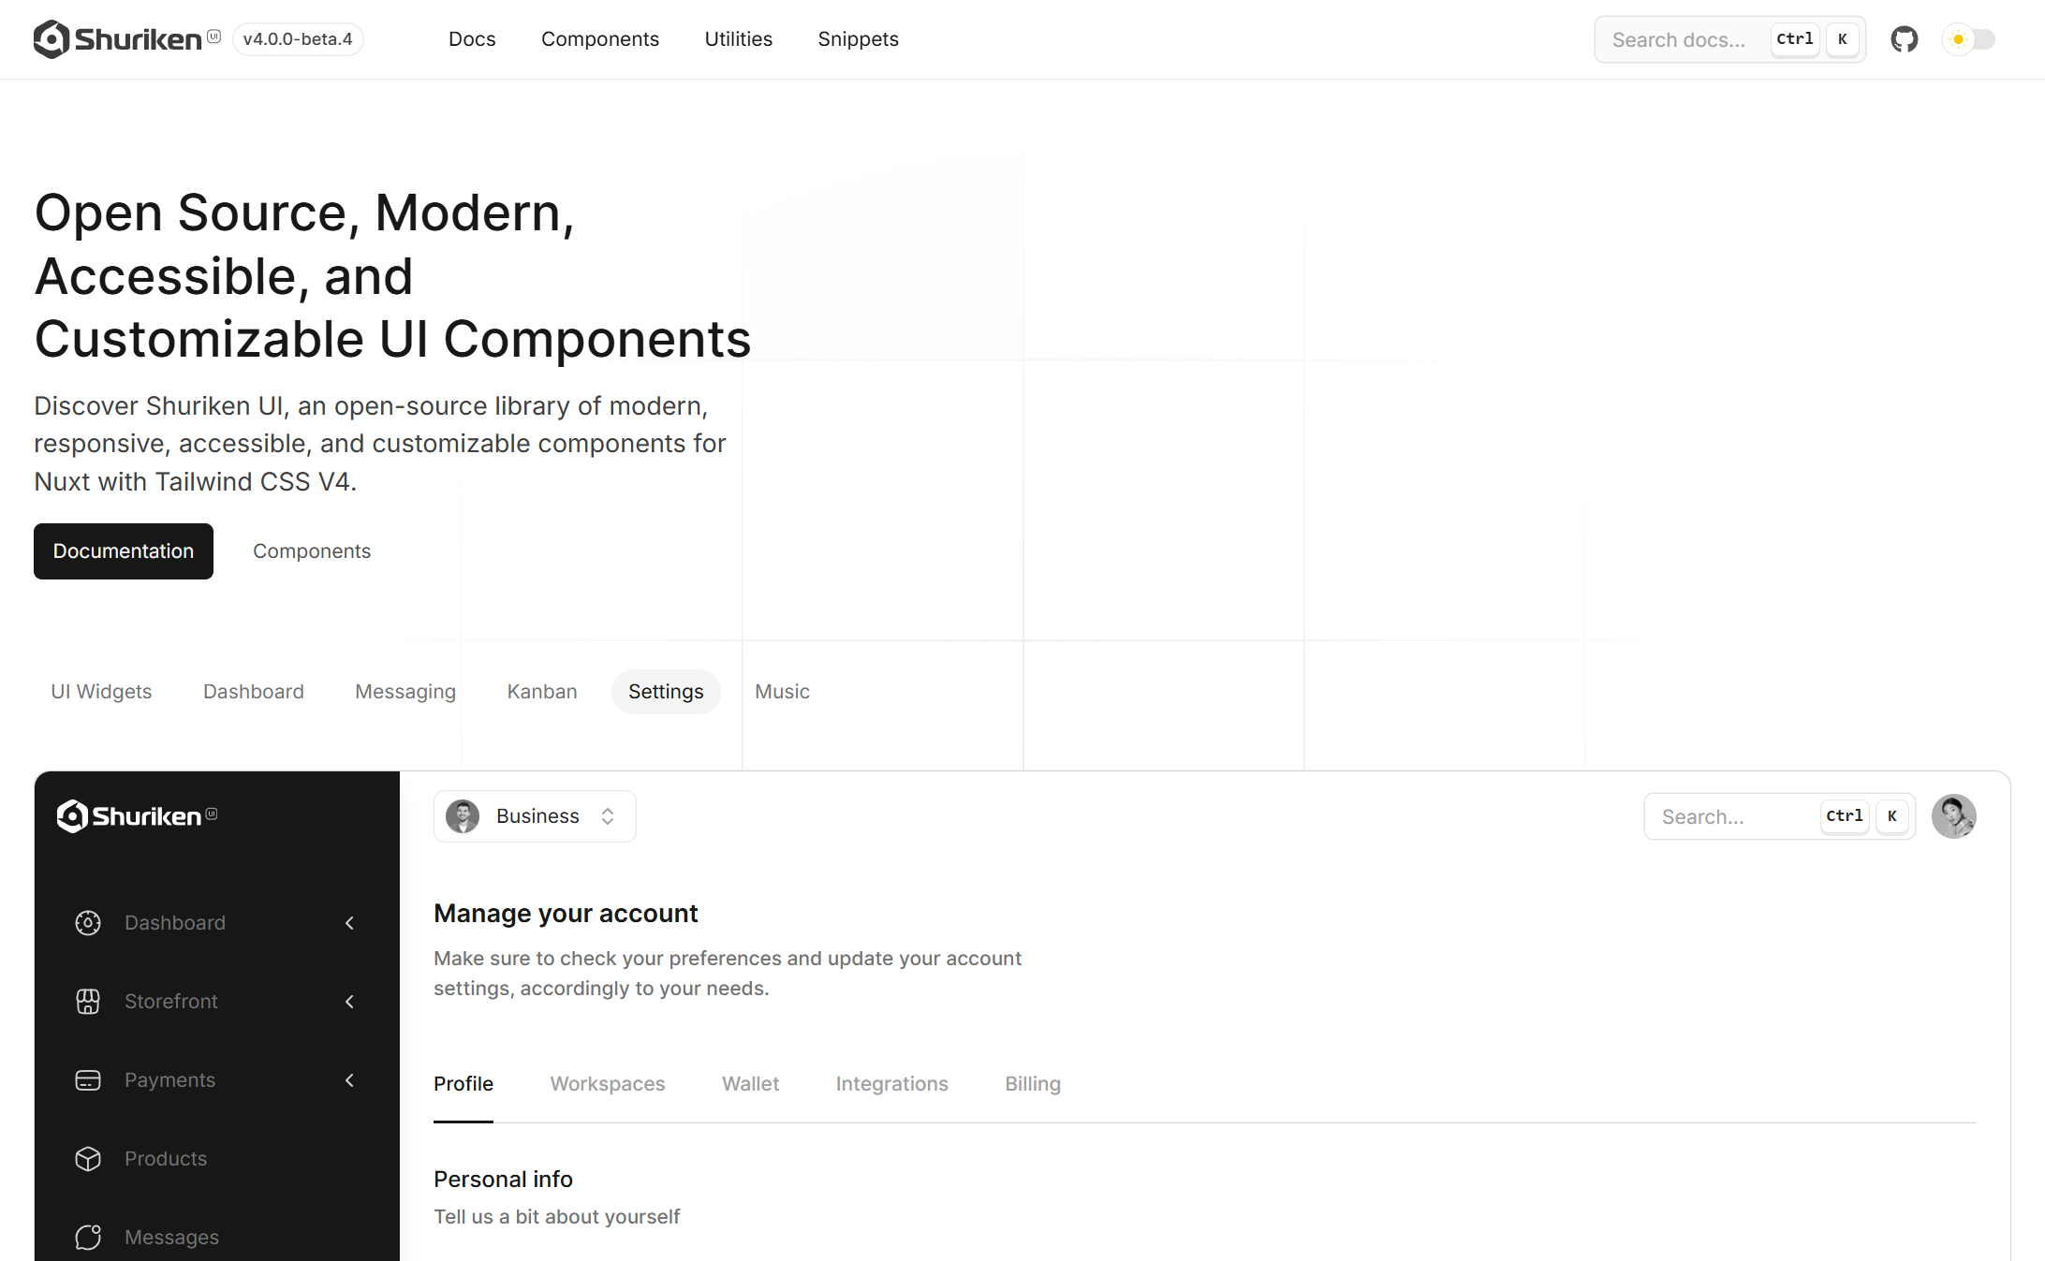Click the user avatar in the demo header
The width and height of the screenshot is (2045, 1261).
click(1954, 816)
